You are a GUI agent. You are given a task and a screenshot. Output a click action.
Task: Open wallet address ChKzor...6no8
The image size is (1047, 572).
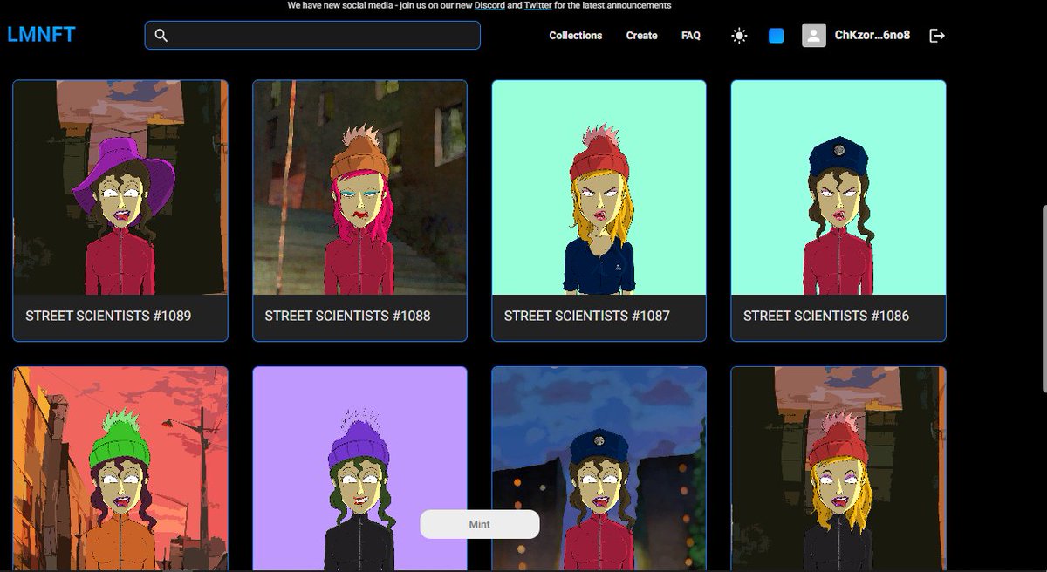[872, 36]
